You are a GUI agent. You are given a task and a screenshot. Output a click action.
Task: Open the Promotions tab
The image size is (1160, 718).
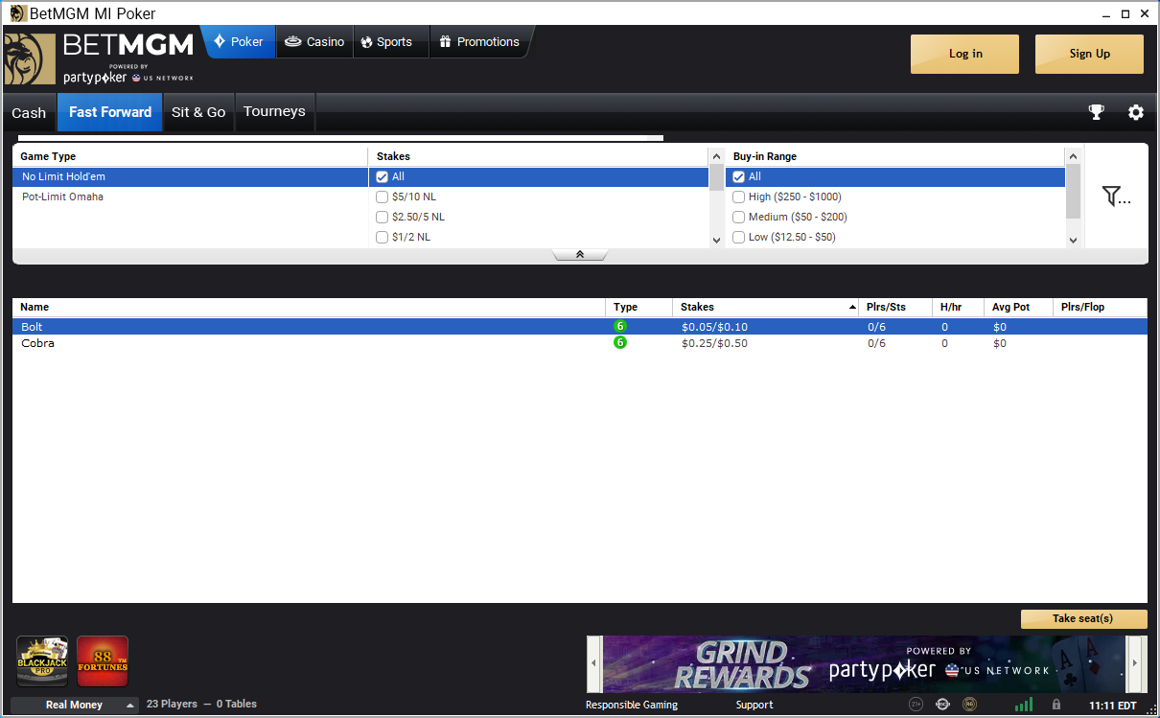(479, 42)
